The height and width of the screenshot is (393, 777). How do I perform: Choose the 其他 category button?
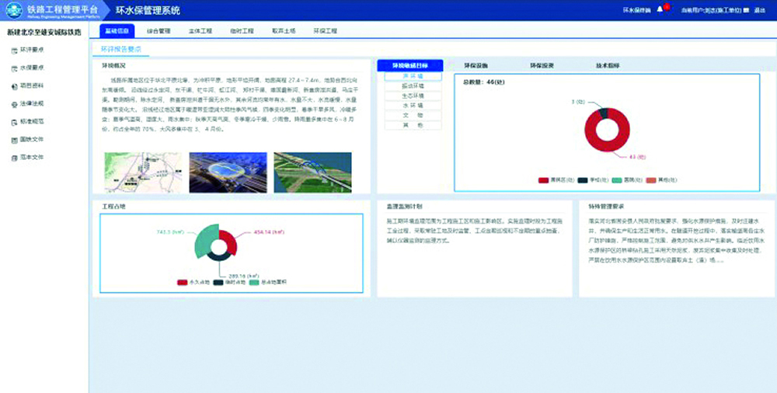(413, 125)
